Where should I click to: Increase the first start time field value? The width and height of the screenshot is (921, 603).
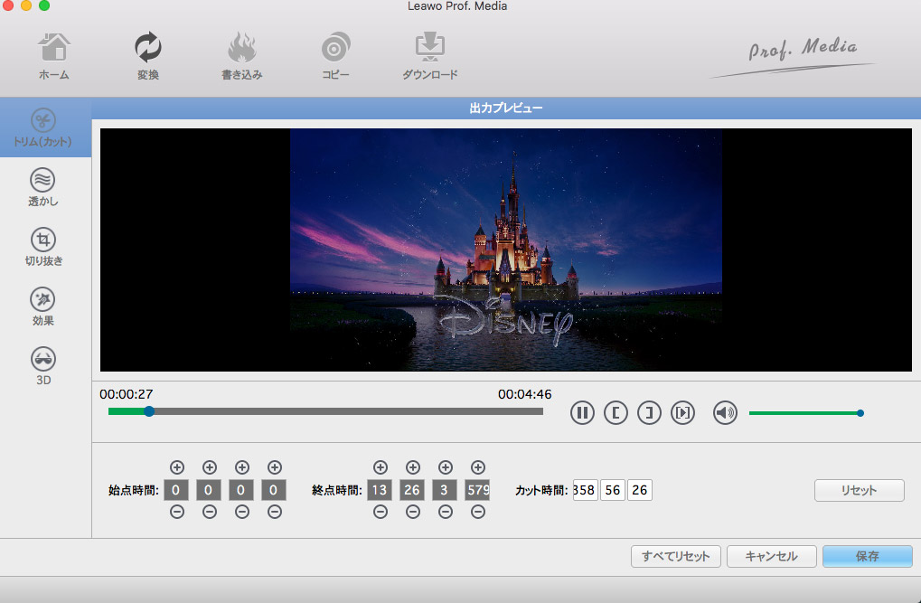tap(177, 467)
